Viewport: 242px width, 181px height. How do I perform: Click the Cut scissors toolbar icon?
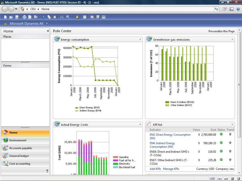[x=44, y=17]
